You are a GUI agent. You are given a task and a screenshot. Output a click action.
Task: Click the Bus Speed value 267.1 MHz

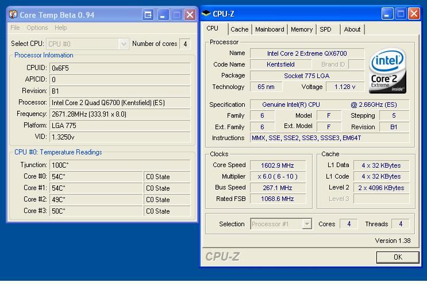(x=278, y=188)
